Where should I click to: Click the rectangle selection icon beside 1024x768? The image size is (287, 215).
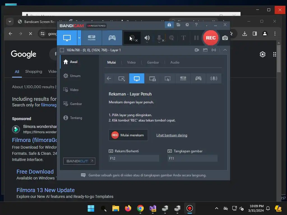(x=62, y=50)
